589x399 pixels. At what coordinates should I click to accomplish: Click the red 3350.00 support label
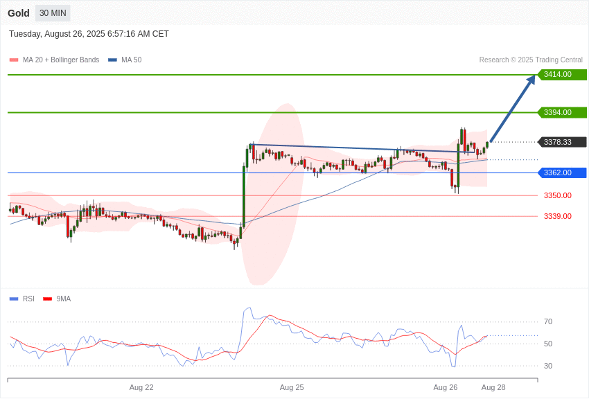(x=557, y=195)
